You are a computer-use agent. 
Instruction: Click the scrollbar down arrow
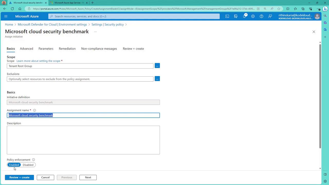tap(320, 169)
